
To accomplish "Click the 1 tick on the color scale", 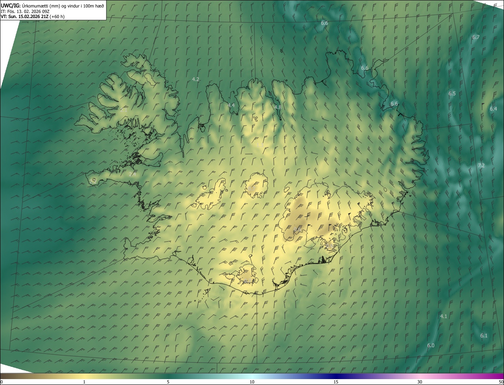I will 84,382.
